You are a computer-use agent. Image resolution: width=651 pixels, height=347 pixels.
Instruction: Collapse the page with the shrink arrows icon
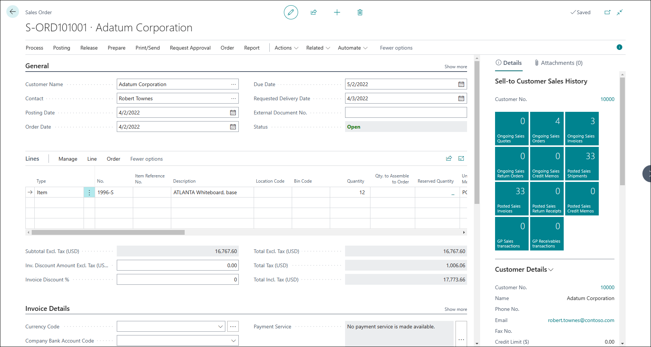click(x=620, y=12)
